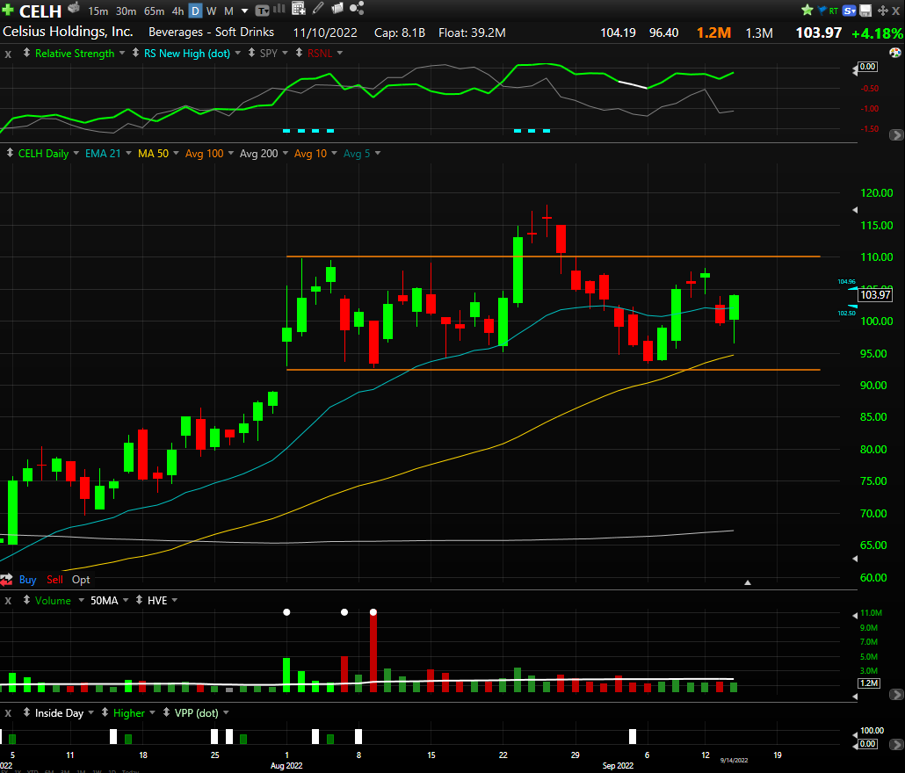Image resolution: width=905 pixels, height=773 pixels.
Task: Click the four-arrow move window icon
Action: pyautogui.click(x=882, y=11)
